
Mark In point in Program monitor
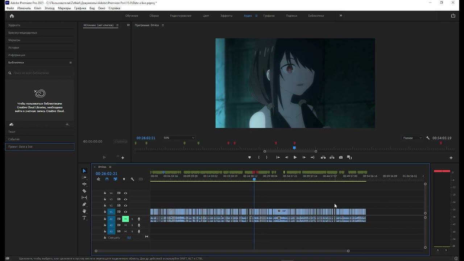(258, 157)
